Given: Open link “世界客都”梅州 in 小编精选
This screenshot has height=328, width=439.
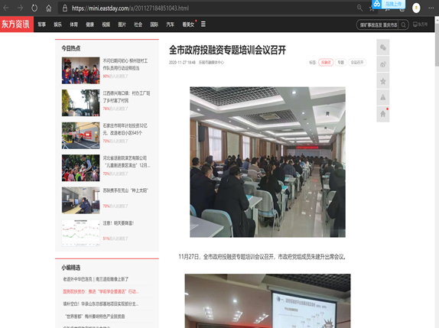Looking at the screenshot, I should [x=95, y=317].
